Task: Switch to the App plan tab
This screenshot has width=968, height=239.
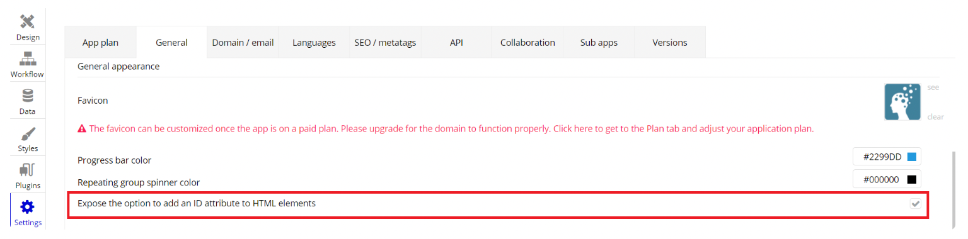Action: [x=100, y=43]
